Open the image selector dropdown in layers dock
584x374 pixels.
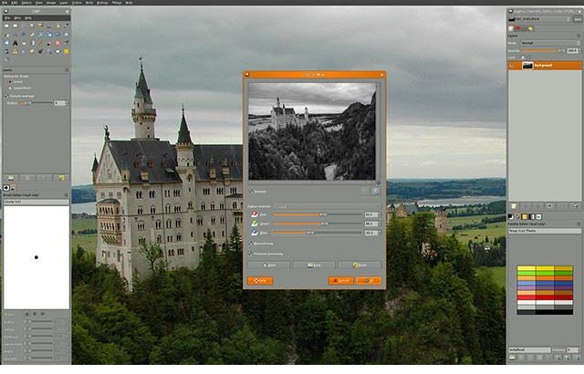(539, 19)
